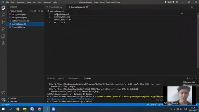199x112 pixels.
Task: Open the Manage gear settings
Action: pos(3,100)
